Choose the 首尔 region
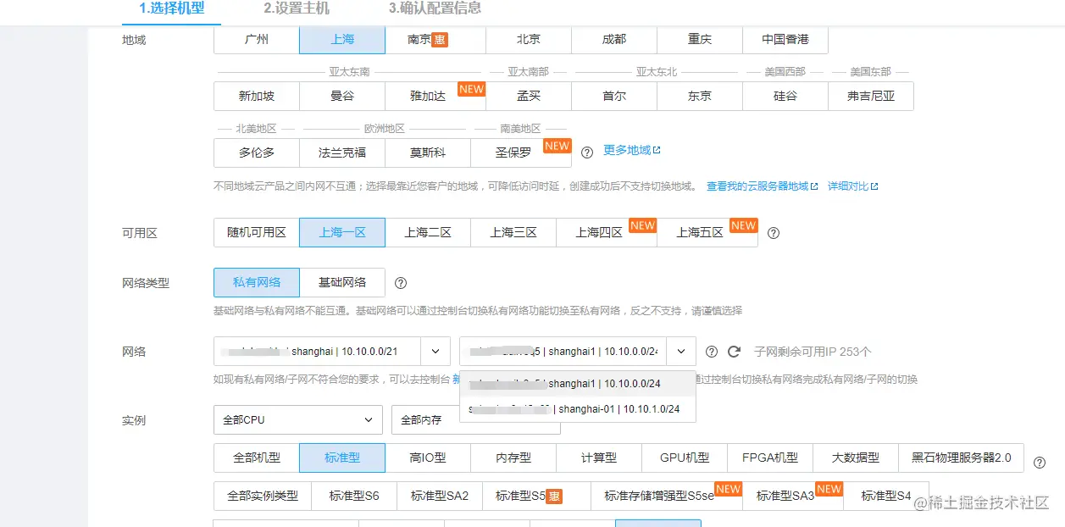The width and height of the screenshot is (1065, 527). 614,96
